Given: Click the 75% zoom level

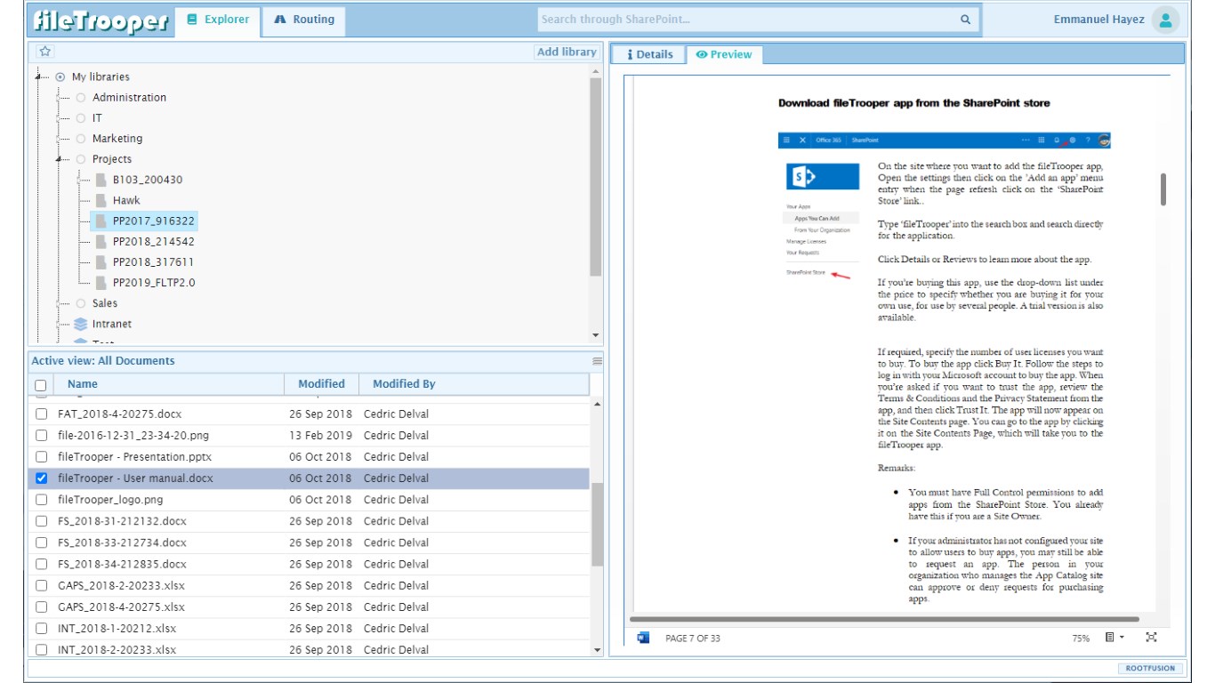Looking at the screenshot, I should pos(1081,638).
